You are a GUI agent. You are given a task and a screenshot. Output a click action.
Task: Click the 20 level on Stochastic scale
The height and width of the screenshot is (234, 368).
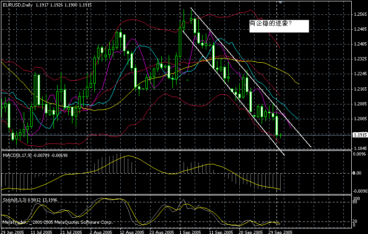[355, 221]
